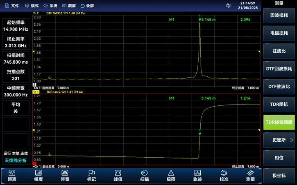Screen dimensions: 297x185
Task: Open the 标记 (Marker) flag icon
Action: click(x=91, y=173)
